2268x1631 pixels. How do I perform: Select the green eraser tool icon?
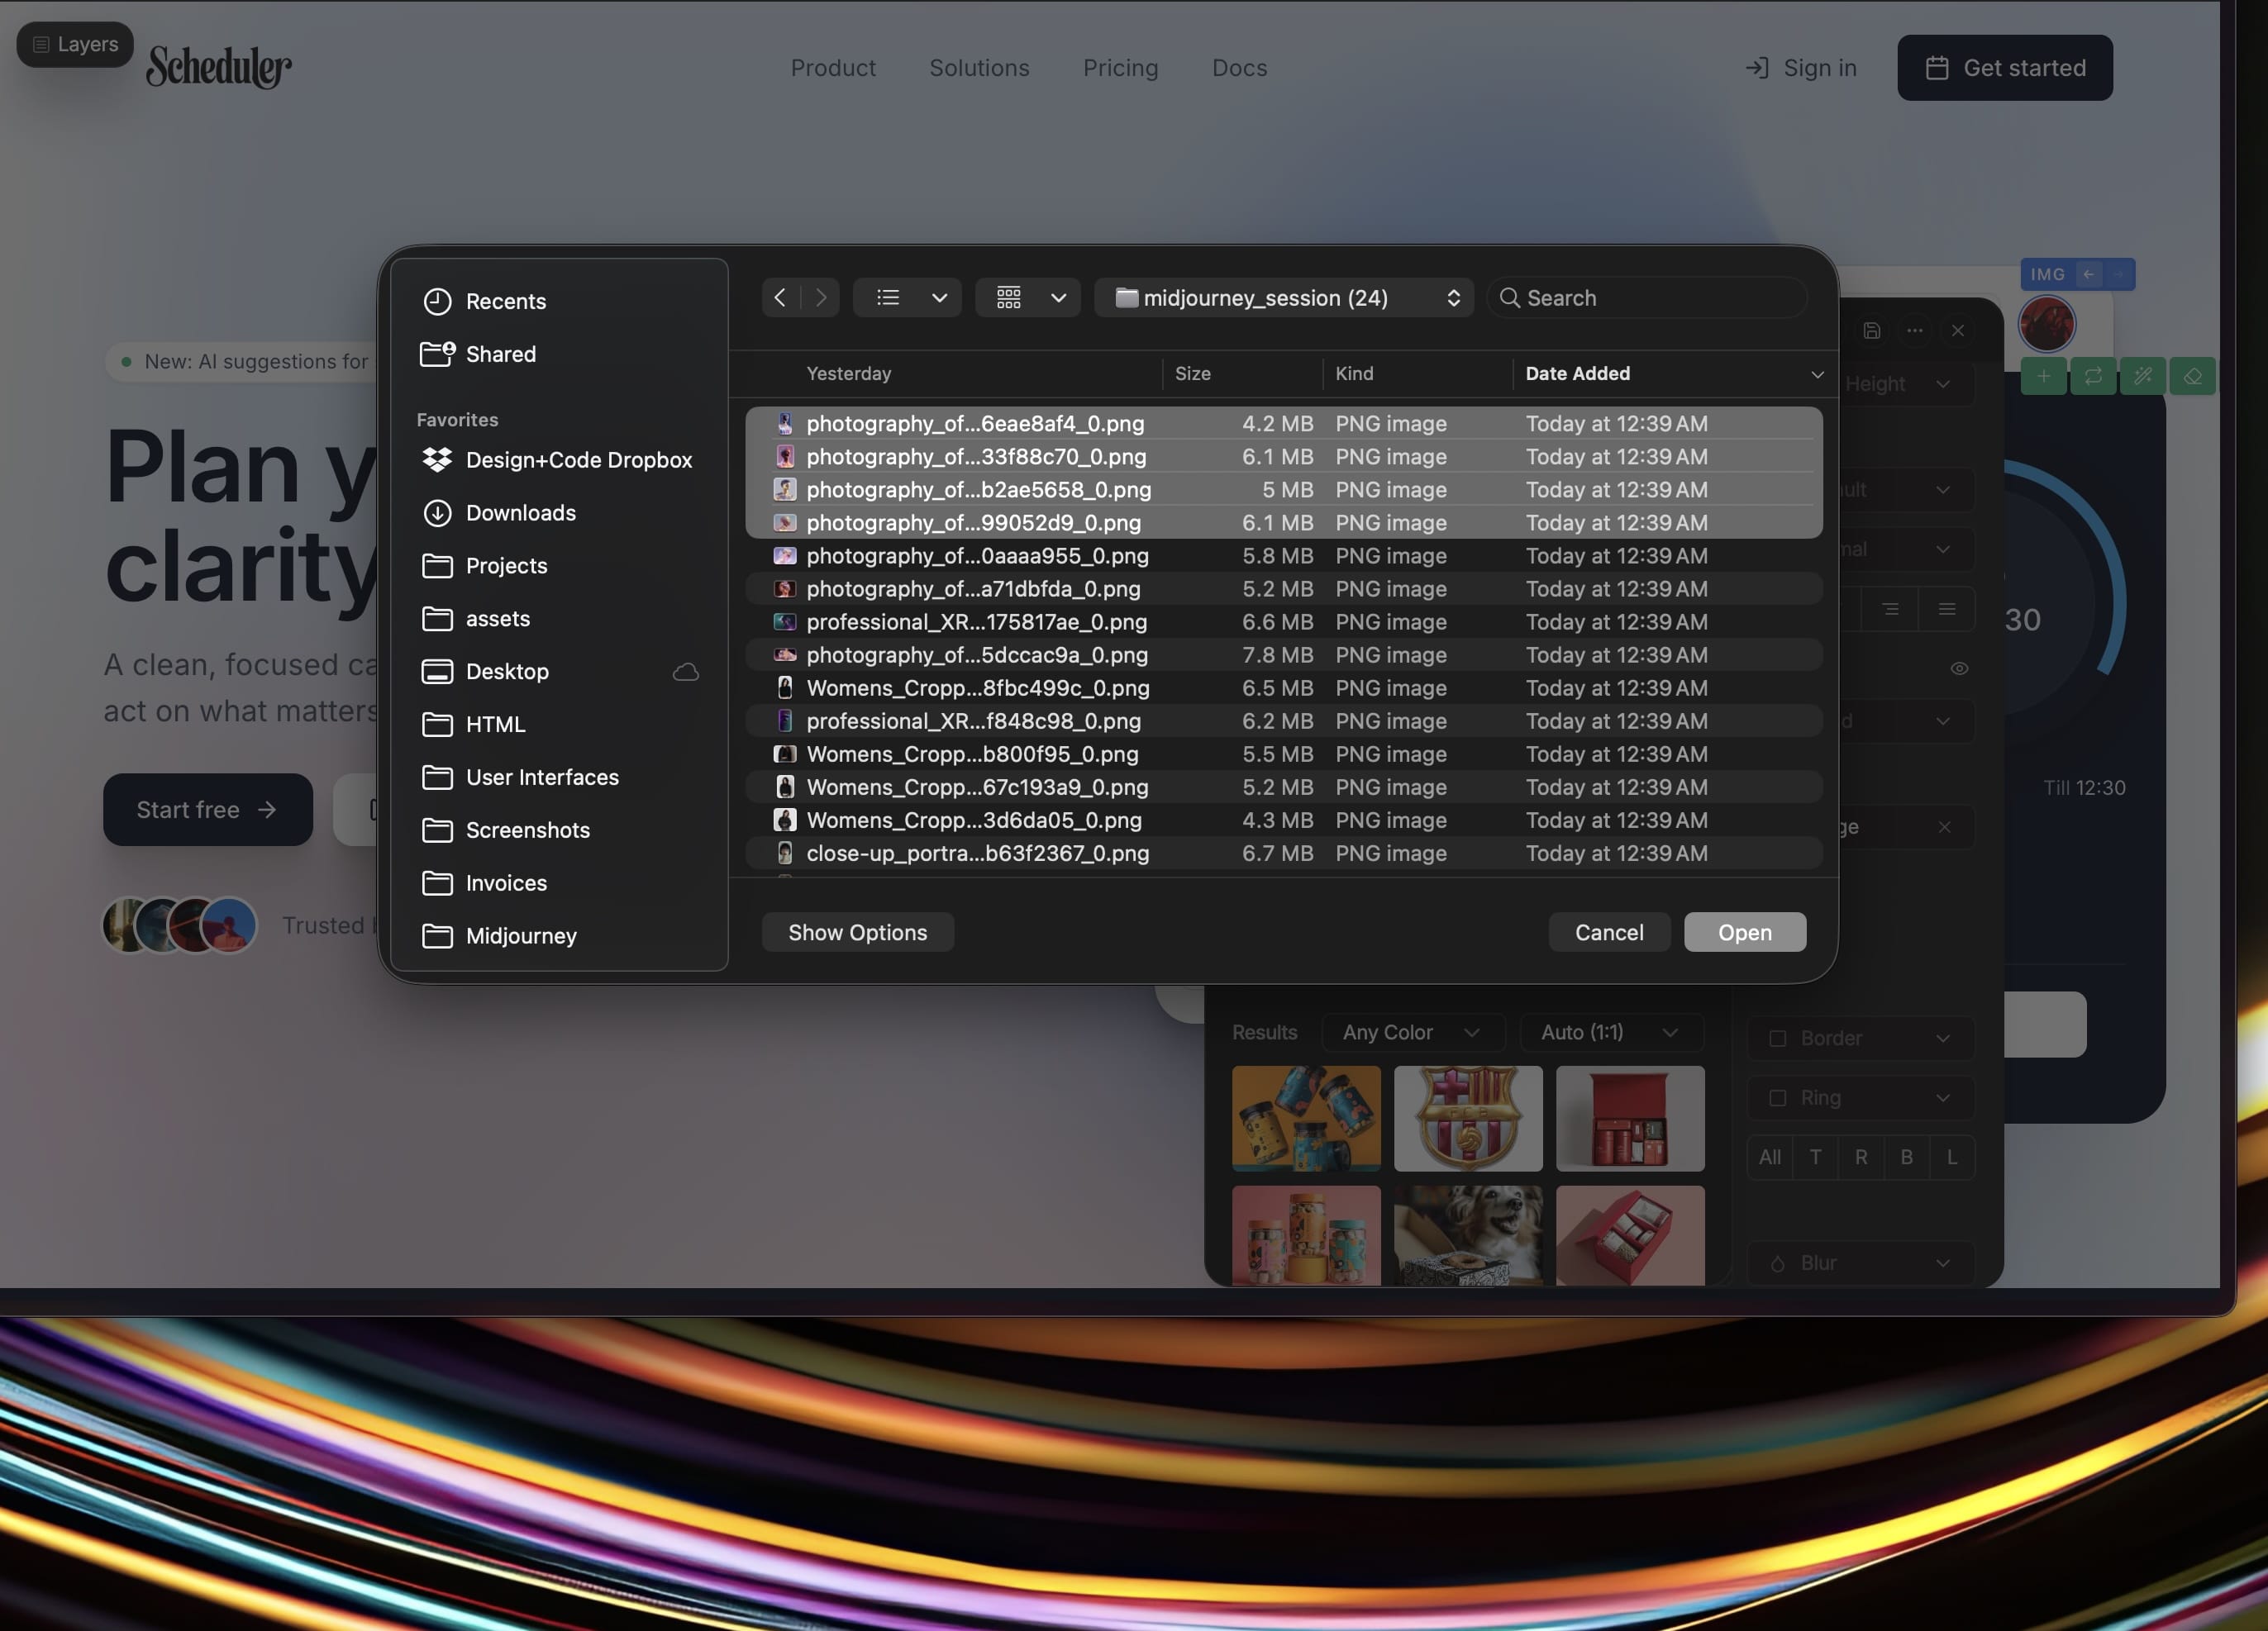pyautogui.click(x=2193, y=376)
